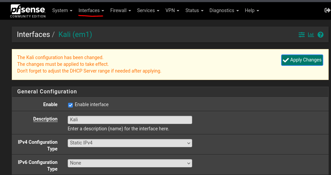Click the underlined Description label
Image resolution: width=331 pixels, height=175 pixels.
pos(45,119)
